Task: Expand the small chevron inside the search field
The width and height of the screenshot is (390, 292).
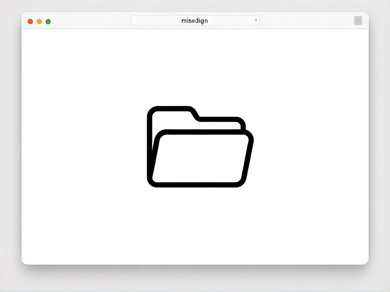Action: click(x=255, y=20)
